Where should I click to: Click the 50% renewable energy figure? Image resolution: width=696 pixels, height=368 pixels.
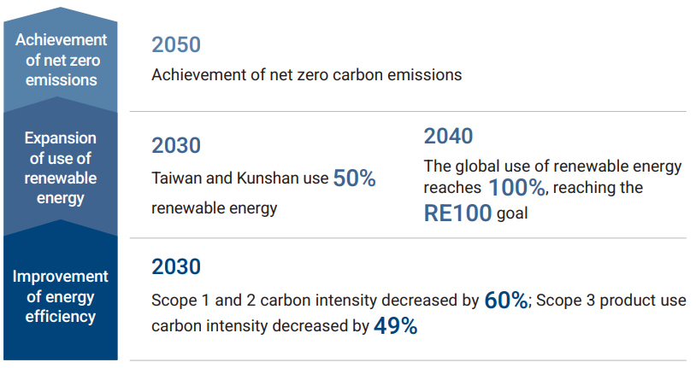[x=354, y=178]
